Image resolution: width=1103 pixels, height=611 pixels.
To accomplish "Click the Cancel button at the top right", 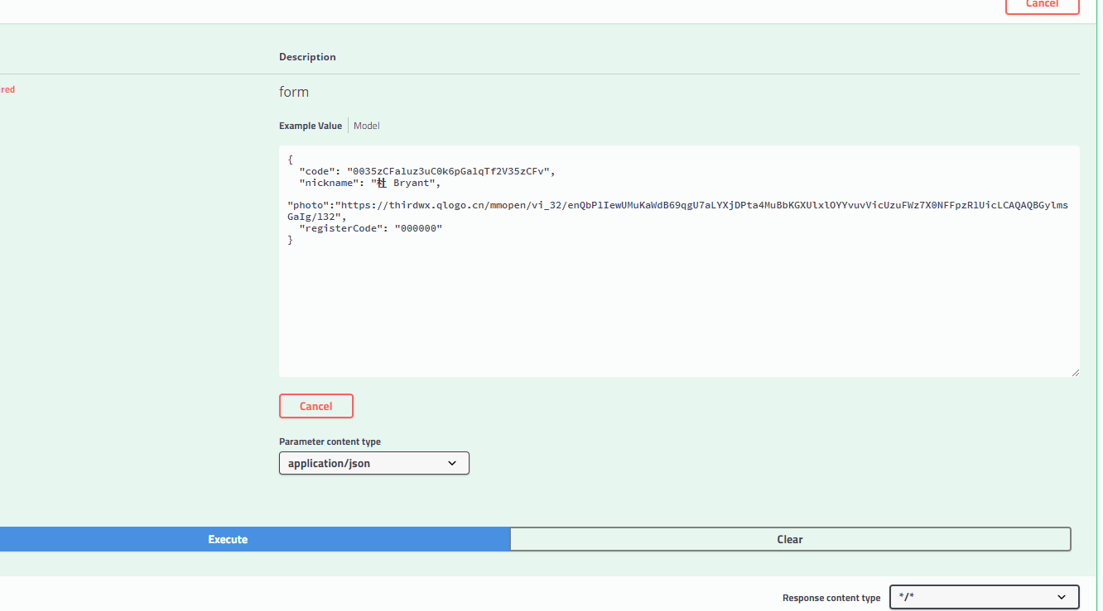I will pos(1043,5).
